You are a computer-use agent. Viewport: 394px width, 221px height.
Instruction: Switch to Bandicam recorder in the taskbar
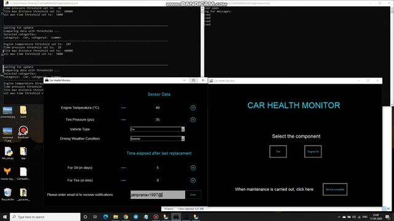click(156, 217)
